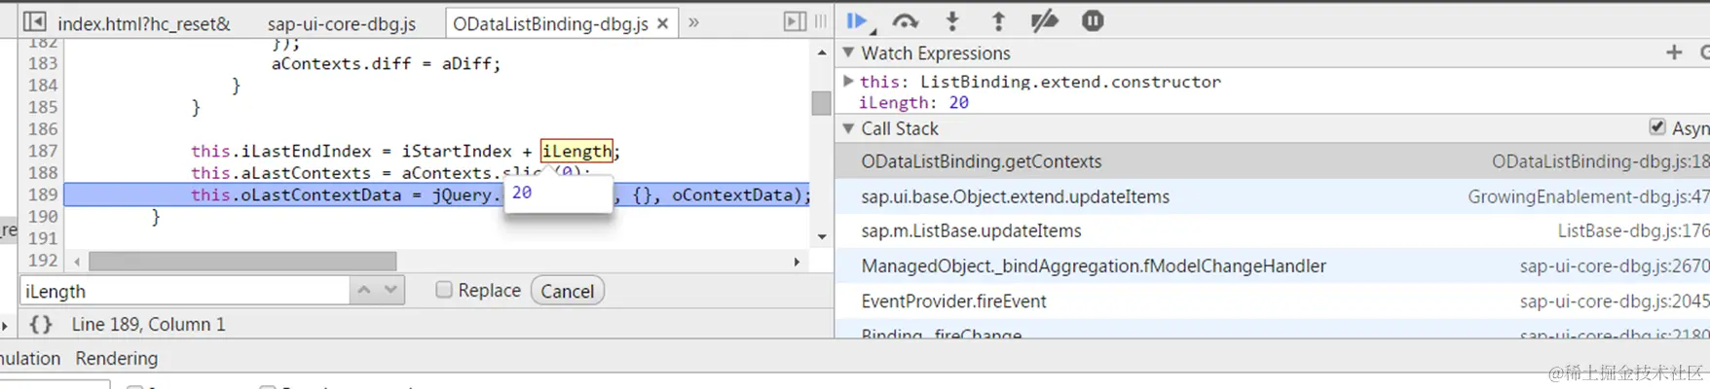Resume script execution with play icon
Image resolution: width=1710 pixels, height=389 pixels.
coord(858,20)
